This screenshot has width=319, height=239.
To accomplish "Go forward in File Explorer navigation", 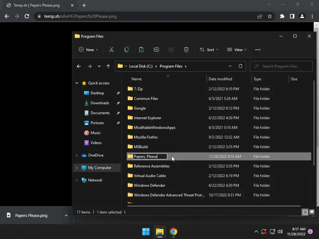I will point(89,66).
